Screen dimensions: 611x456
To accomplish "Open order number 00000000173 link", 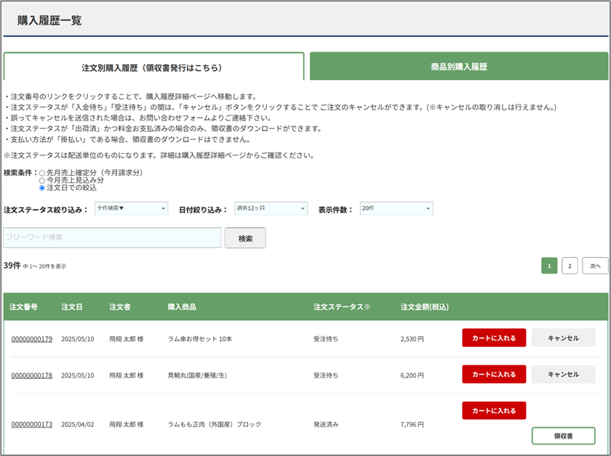I will 31,425.
